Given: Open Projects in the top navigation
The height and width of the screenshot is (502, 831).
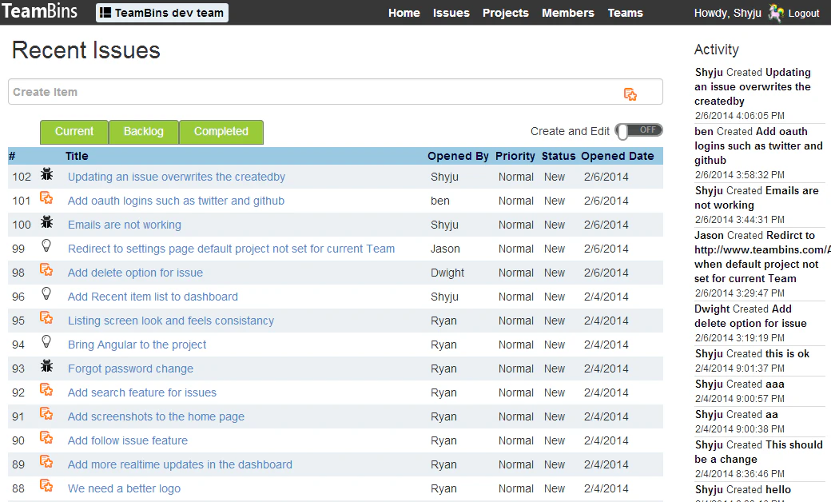Looking at the screenshot, I should 506,13.
